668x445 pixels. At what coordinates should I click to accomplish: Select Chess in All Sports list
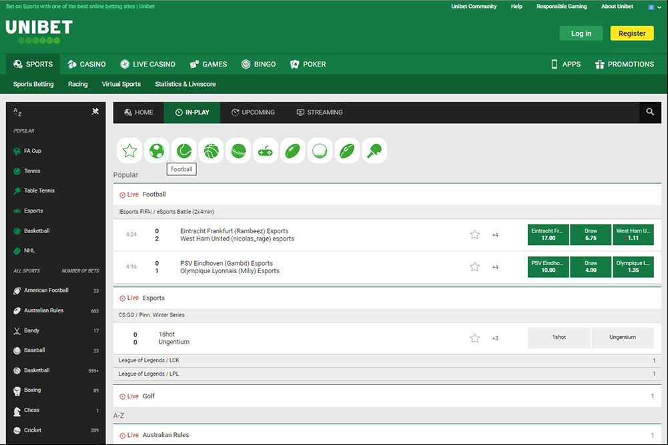click(56, 410)
